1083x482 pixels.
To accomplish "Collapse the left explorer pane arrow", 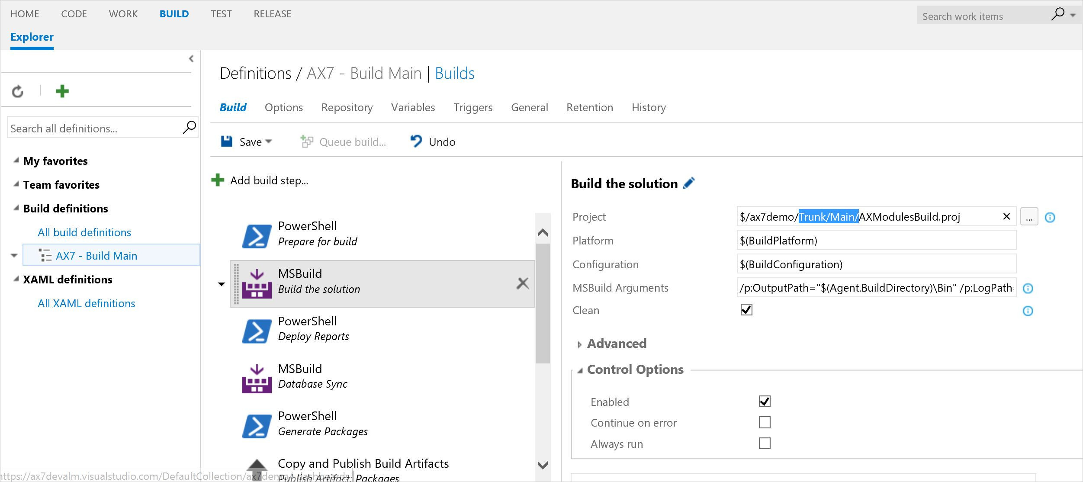I will tap(191, 59).
